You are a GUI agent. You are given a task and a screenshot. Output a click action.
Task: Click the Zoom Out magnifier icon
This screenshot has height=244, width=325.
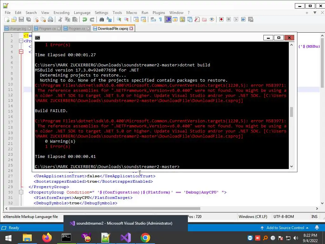pyautogui.click(x=126, y=19)
